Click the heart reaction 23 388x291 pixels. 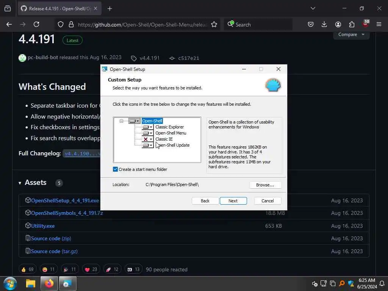pos(91,269)
